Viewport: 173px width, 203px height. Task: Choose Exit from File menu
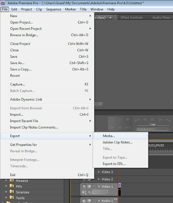(x=47, y=175)
